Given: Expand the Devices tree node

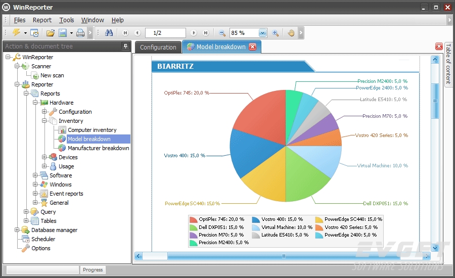Looking at the screenshot, I should pyautogui.click(x=44, y=157).
